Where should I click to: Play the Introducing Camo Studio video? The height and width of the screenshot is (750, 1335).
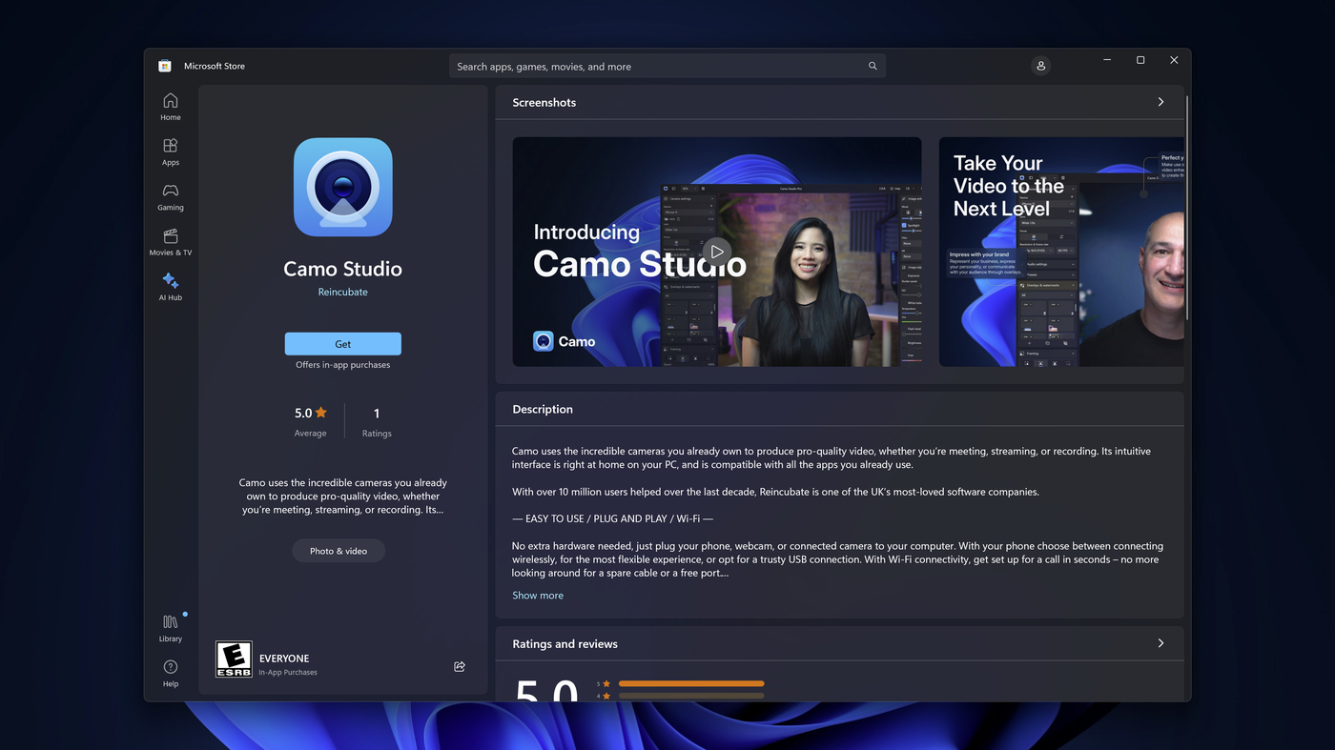(x=717, y=252)
